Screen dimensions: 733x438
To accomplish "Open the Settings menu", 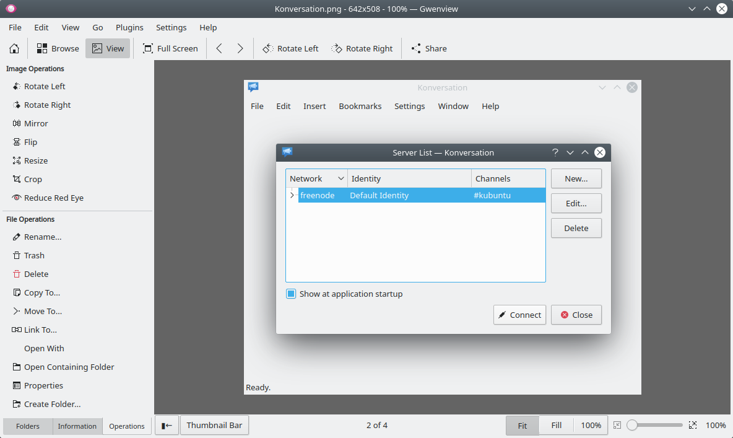I will point(171,27).
